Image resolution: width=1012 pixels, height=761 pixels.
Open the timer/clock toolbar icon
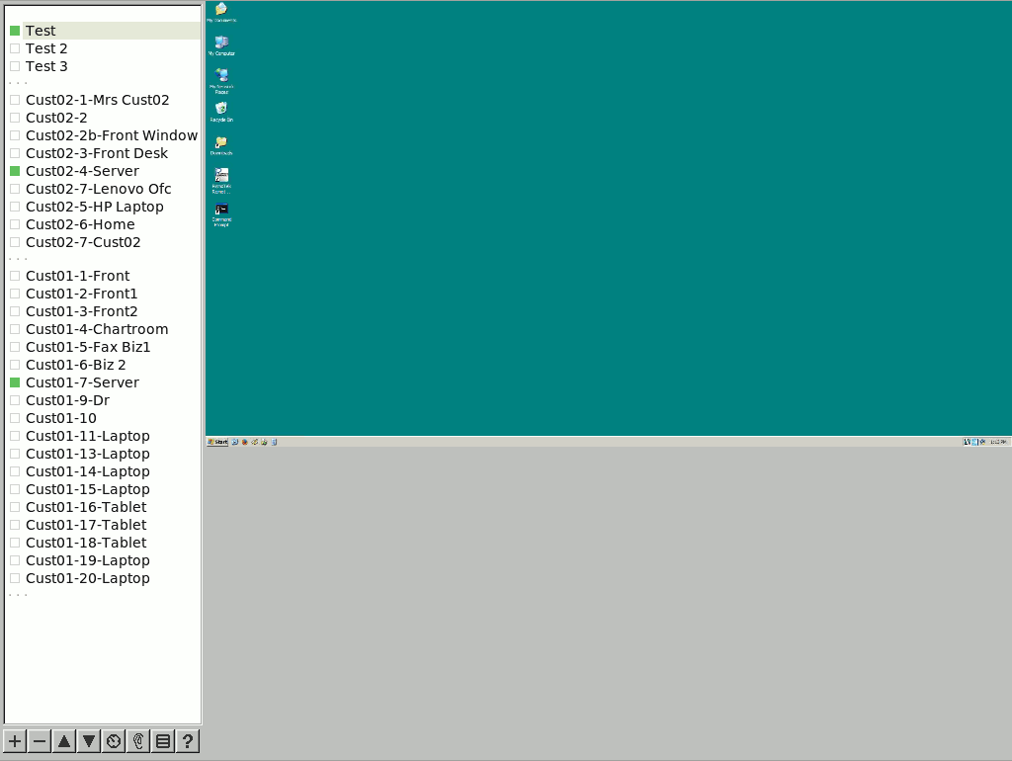pos(113,740)
